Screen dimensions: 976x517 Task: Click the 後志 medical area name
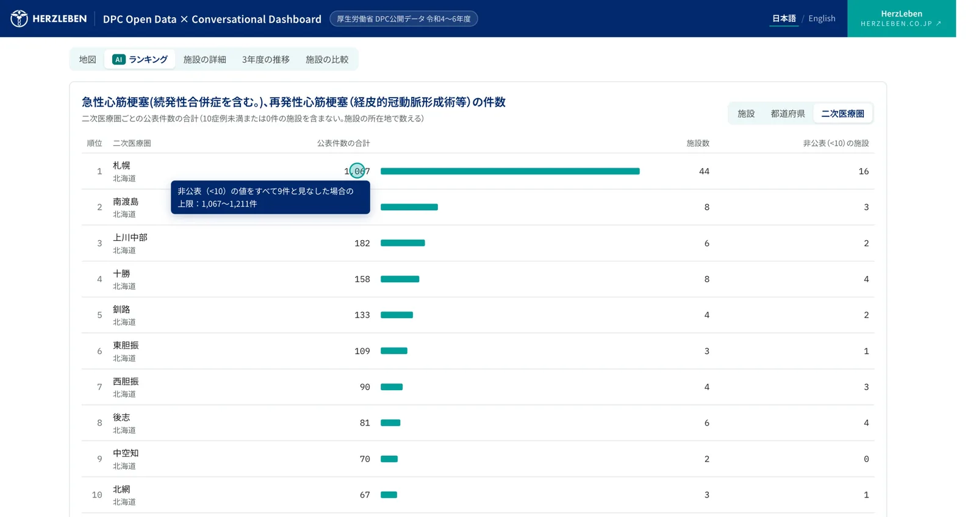pyautogui.click(x=121, y=417)
